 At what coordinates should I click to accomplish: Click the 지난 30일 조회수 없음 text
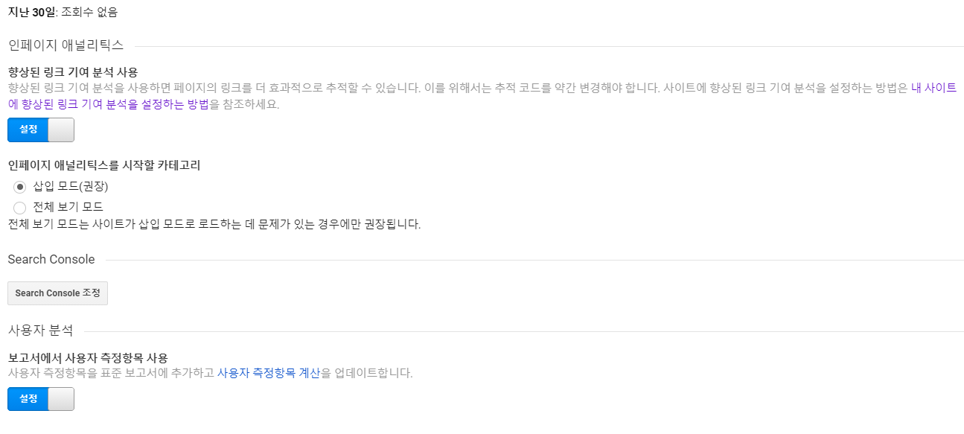[x=63, y=12]
